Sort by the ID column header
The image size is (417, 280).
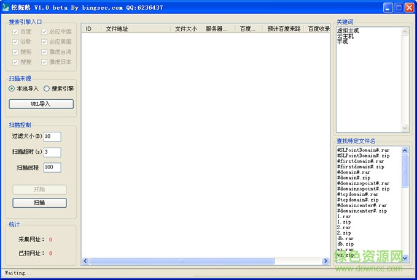click(92, 29)
